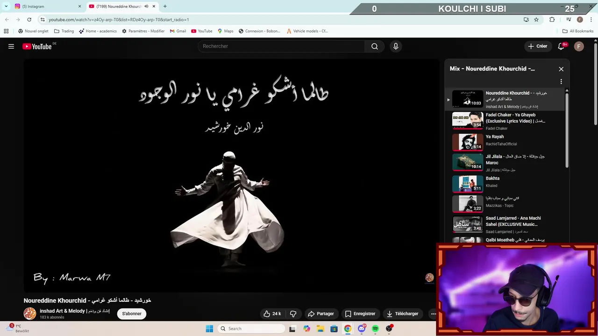Click the Windows taskbar Search box
The width and height of the screenshot is (598, 336).
252,329
